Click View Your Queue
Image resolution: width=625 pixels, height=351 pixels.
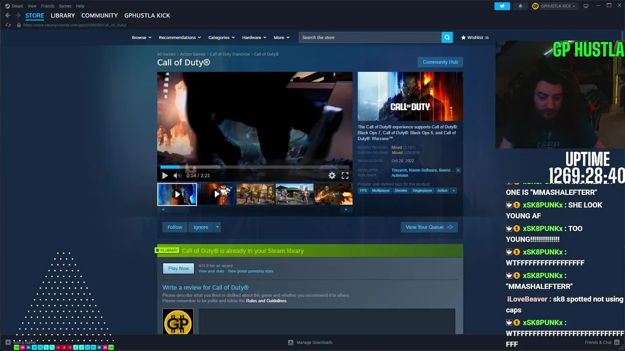coord(429,227)
